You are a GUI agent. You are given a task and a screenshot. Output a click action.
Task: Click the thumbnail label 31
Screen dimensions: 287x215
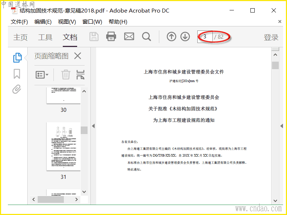(63, 177)
